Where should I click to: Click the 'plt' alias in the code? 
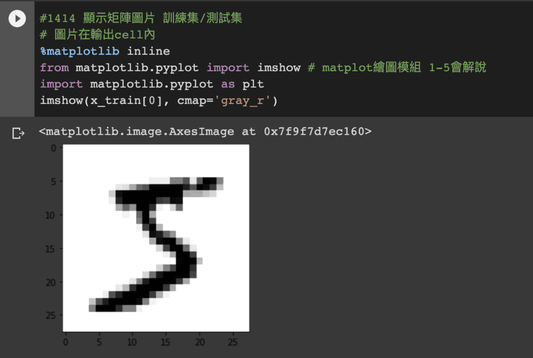pos(253,84)
